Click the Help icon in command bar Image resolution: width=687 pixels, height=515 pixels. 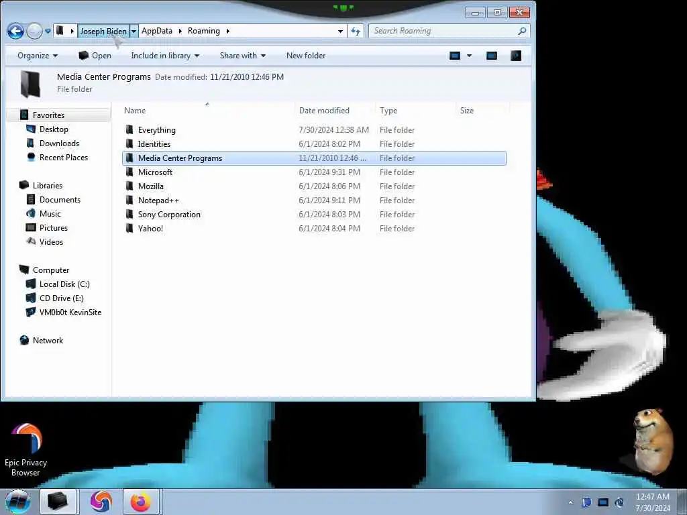point(516,56)
